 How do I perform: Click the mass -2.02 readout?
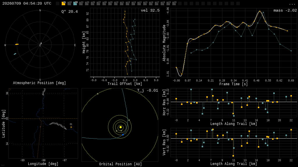click(x=285, y=10)
